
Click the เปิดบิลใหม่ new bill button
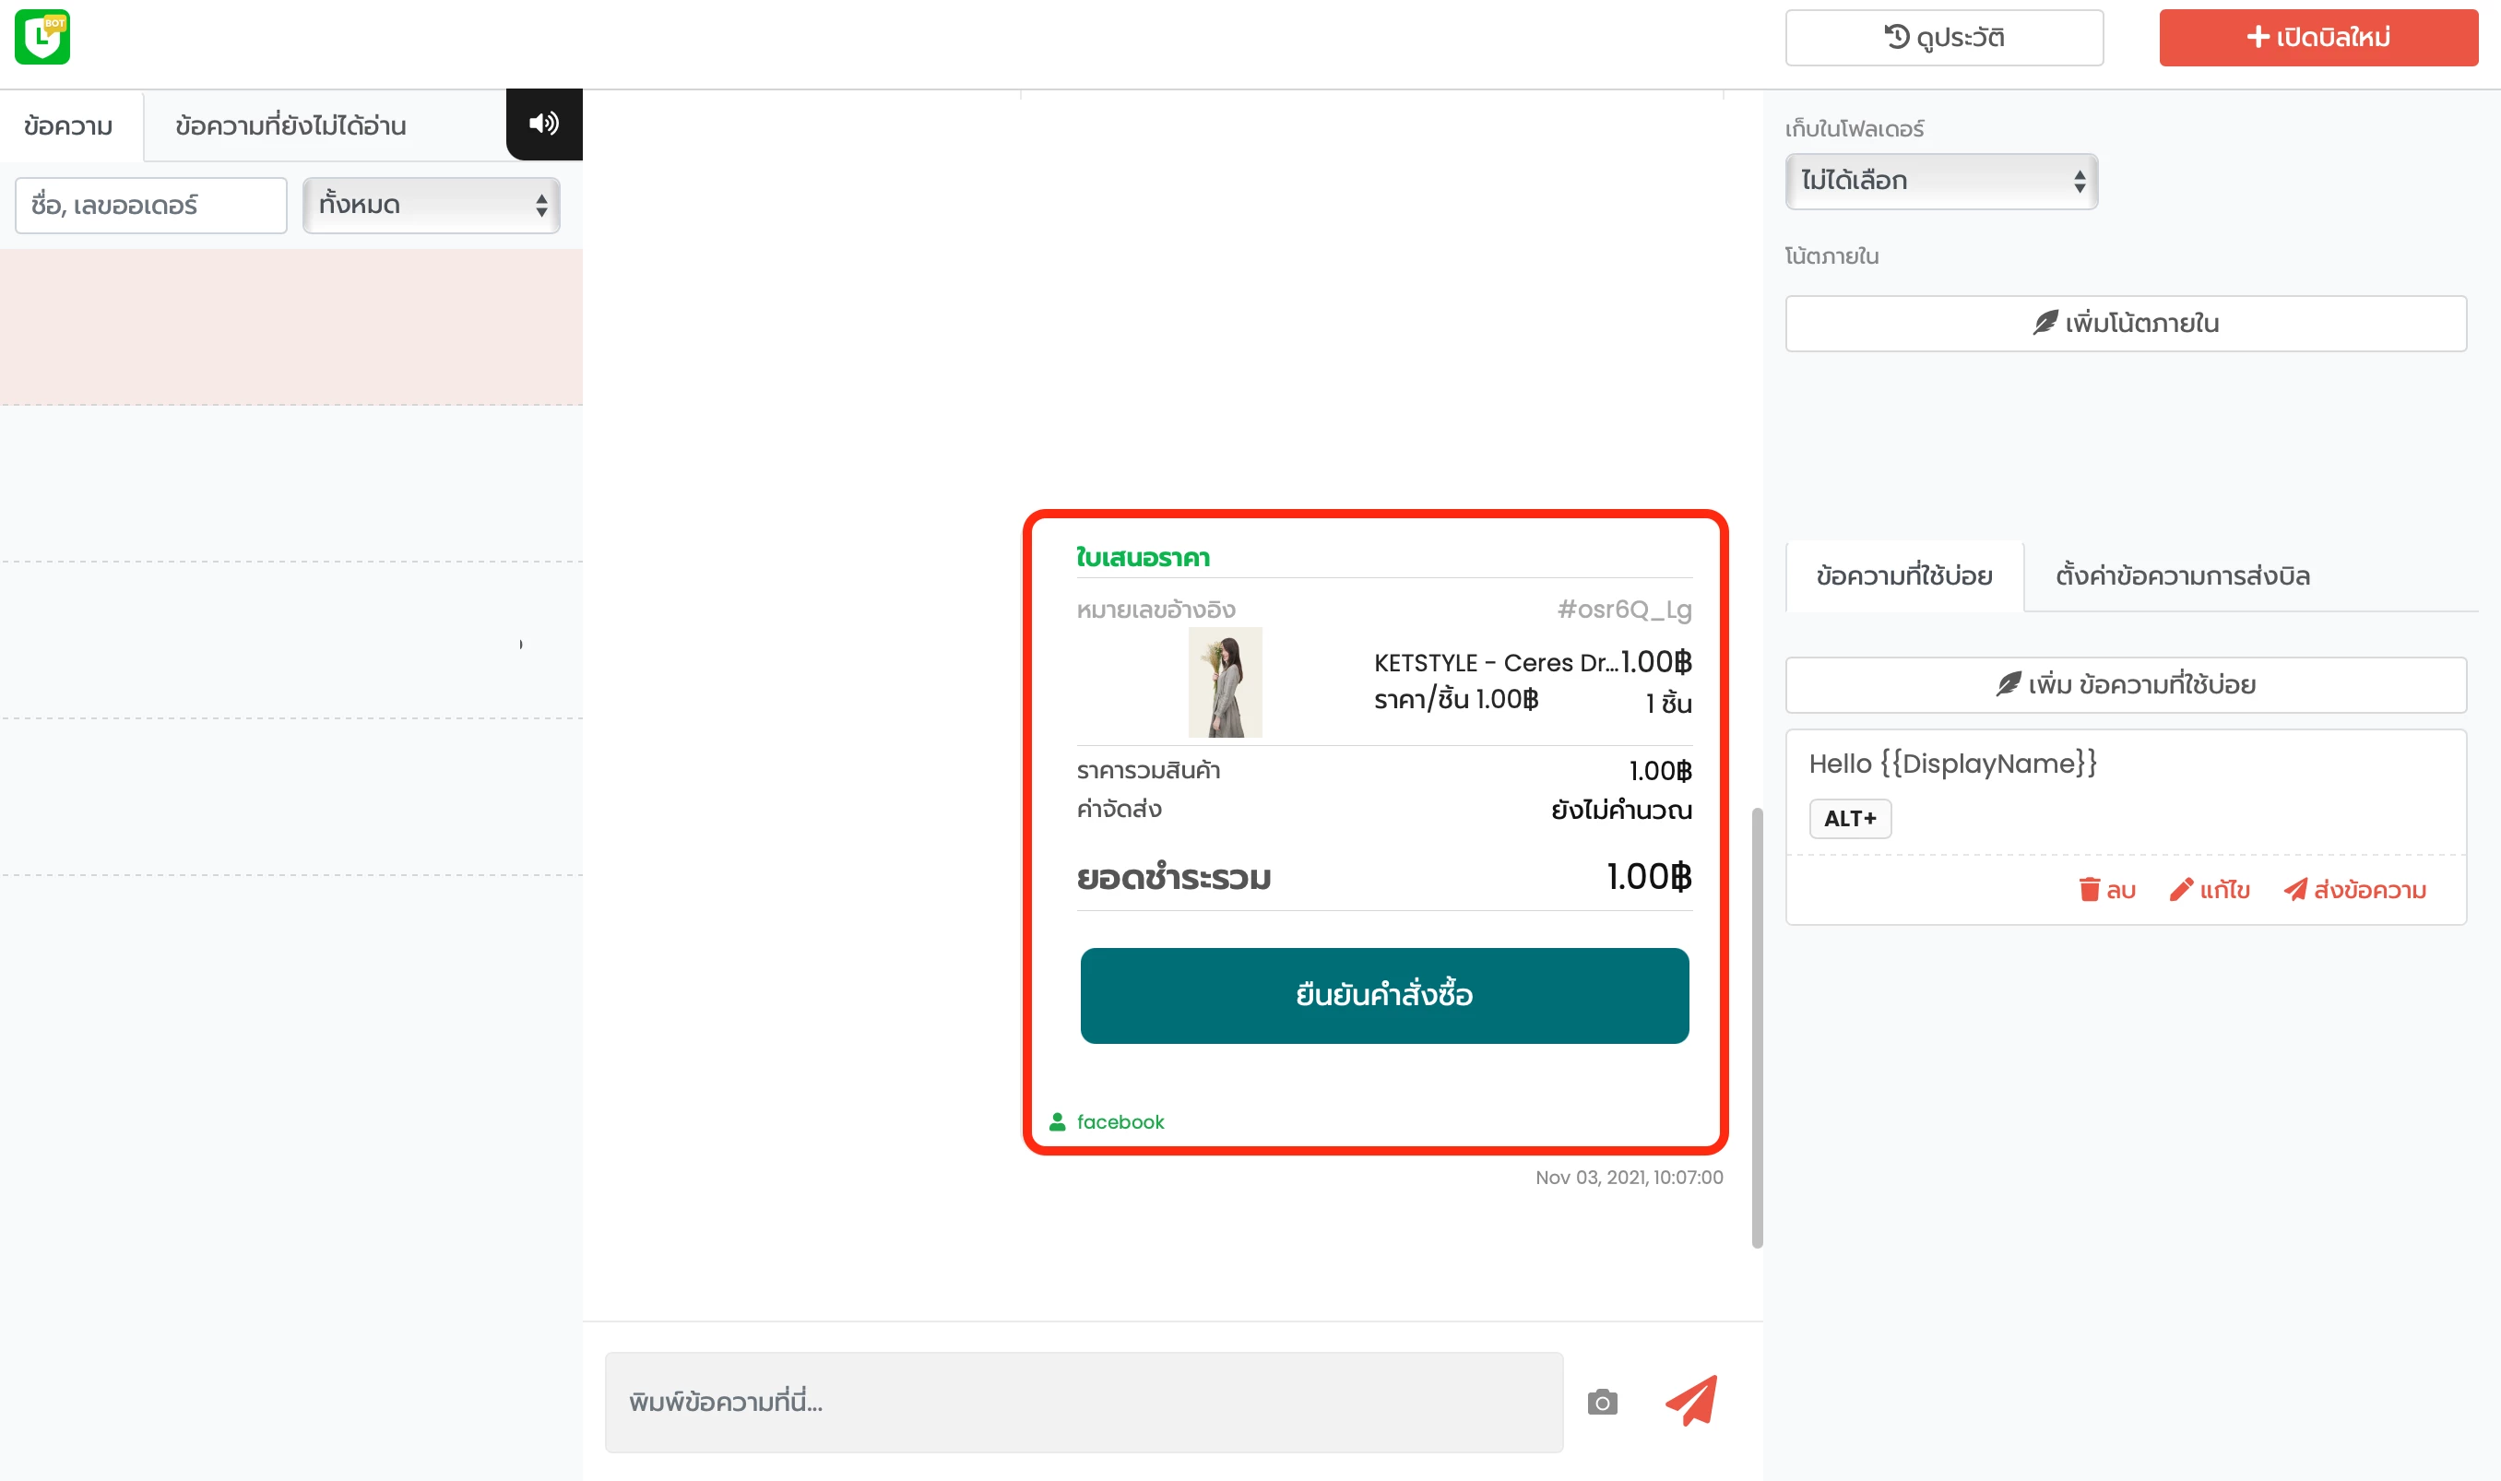(2318, 38)
